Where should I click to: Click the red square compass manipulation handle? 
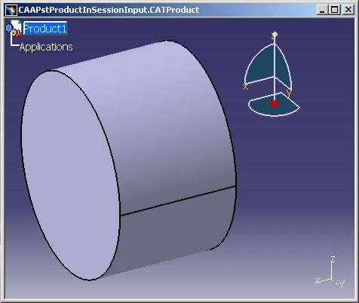[x=274, y=104]
